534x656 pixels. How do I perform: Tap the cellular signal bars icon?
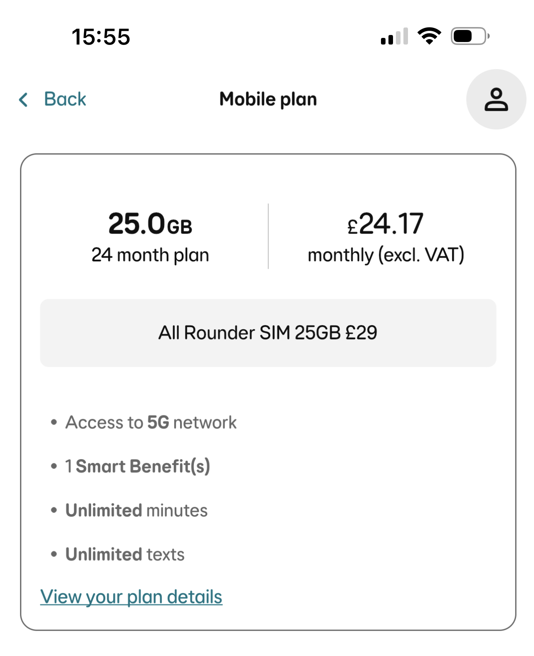tap(394, 37)
